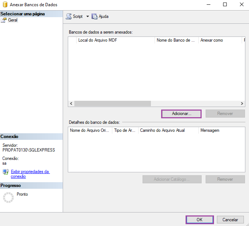
Task: Open the Script dropdown arrow
Action: [x=87, y=16]
